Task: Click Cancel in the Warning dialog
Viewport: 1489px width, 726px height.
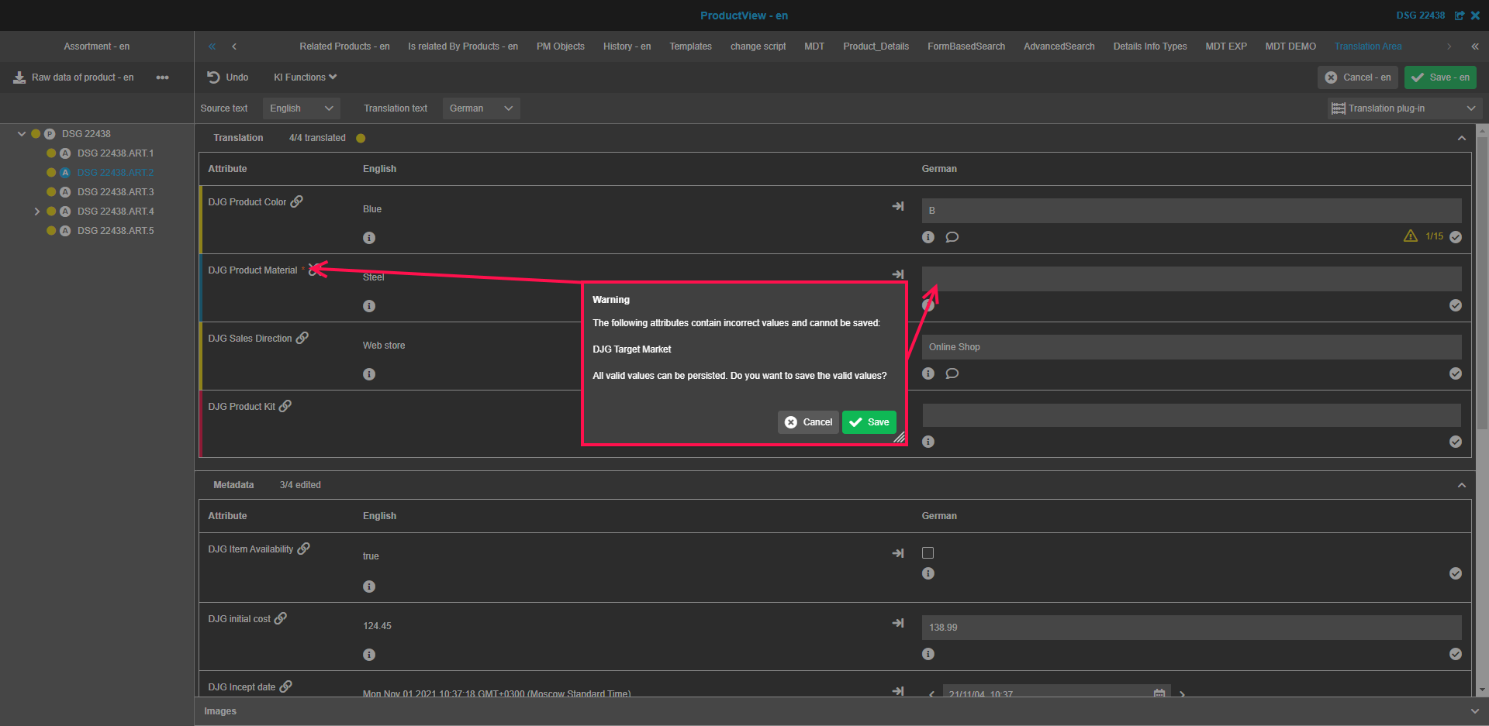Action: 808,422
